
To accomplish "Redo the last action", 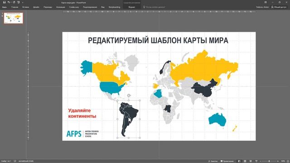I will point(14,2).
